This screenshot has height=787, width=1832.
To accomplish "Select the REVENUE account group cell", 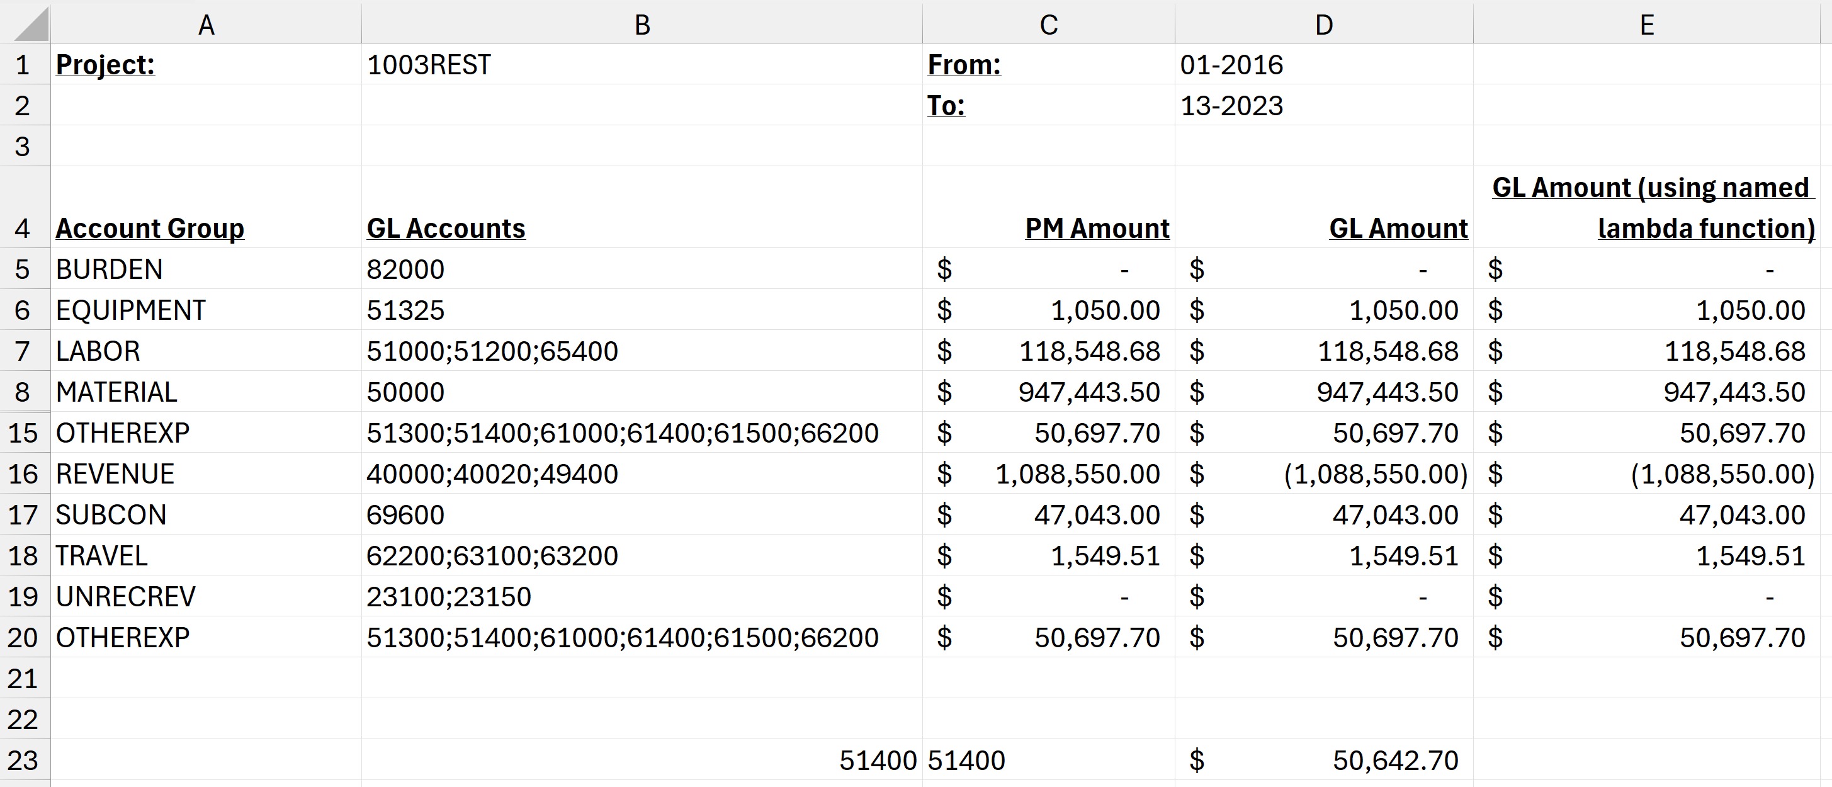I will (206, 473).
